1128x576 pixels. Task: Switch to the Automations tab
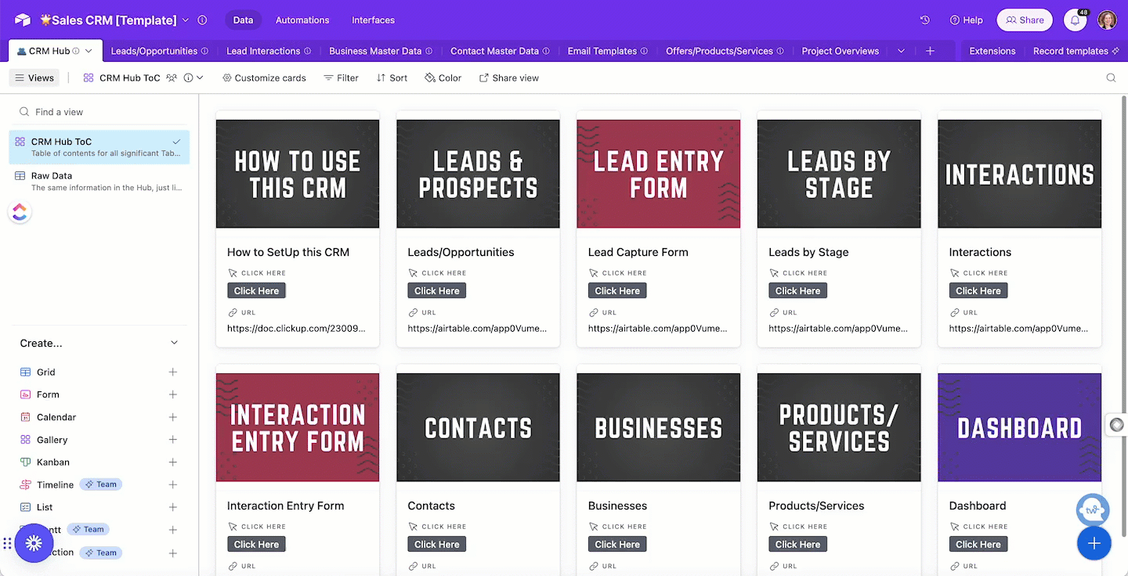pos(302,20)
